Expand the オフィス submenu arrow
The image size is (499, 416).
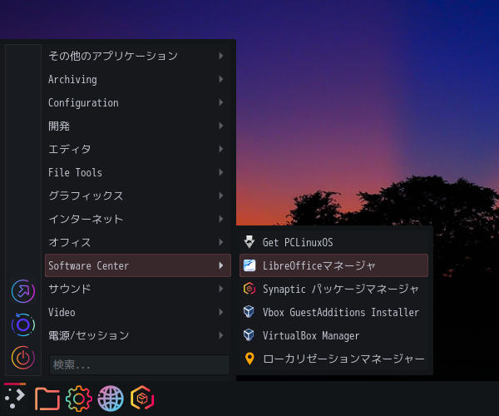click(221, 242)
